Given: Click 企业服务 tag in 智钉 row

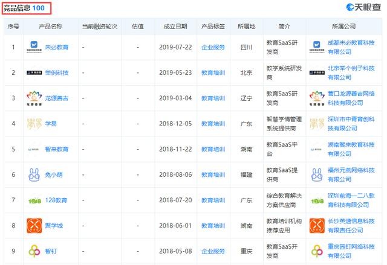Looking at the screenshot, I should (x=213, y=251).
